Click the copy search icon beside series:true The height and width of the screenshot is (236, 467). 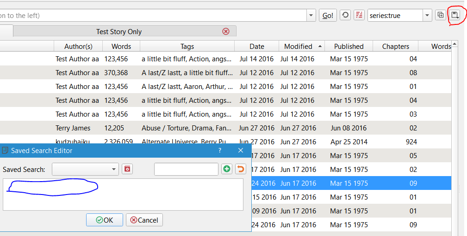(441, 15)
